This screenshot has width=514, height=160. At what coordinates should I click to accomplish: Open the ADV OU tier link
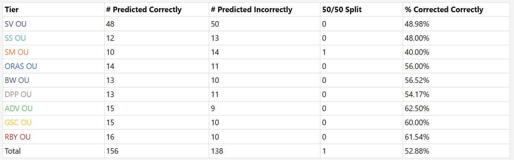tap(19, 109)
